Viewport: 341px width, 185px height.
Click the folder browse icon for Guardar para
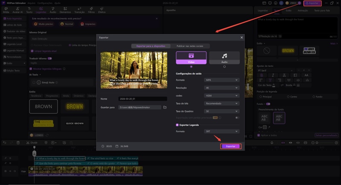[x=165, y=107]
